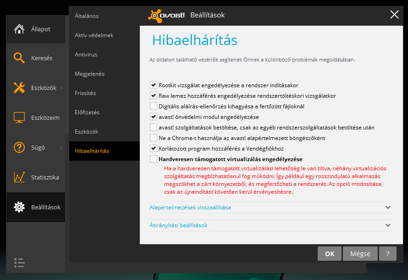Click the Statisztika chart icon
The image size is (408, 280).
click(x=19, y=177)
